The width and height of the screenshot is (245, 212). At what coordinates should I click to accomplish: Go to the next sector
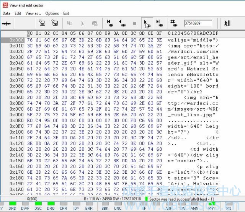tap(146, 23)
